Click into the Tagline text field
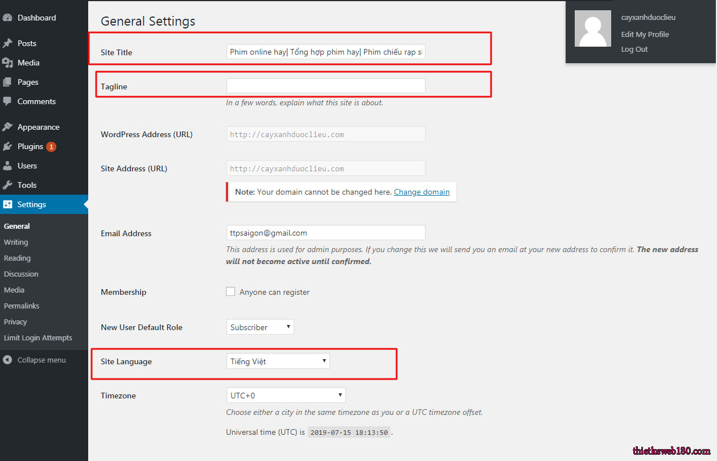The width and height of the screenshot is (717, 461). [325, 86]
